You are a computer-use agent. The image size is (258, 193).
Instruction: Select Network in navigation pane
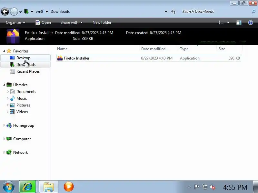click(20, 152)
